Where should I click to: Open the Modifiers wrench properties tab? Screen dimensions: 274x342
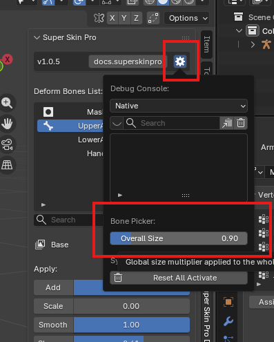(x=228, y=321)
